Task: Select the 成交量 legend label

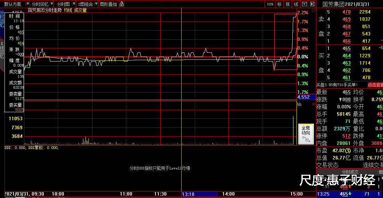Action: (x=80, y=10)
